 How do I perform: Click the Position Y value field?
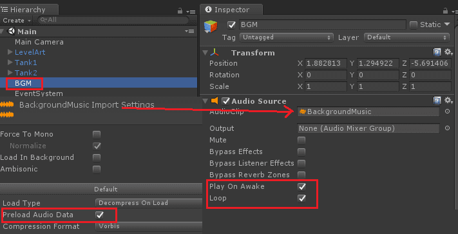click(x=378, y=63)
